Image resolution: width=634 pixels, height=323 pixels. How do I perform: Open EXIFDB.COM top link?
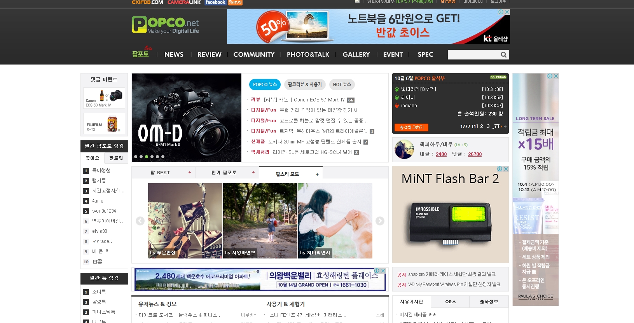[147, 2]
